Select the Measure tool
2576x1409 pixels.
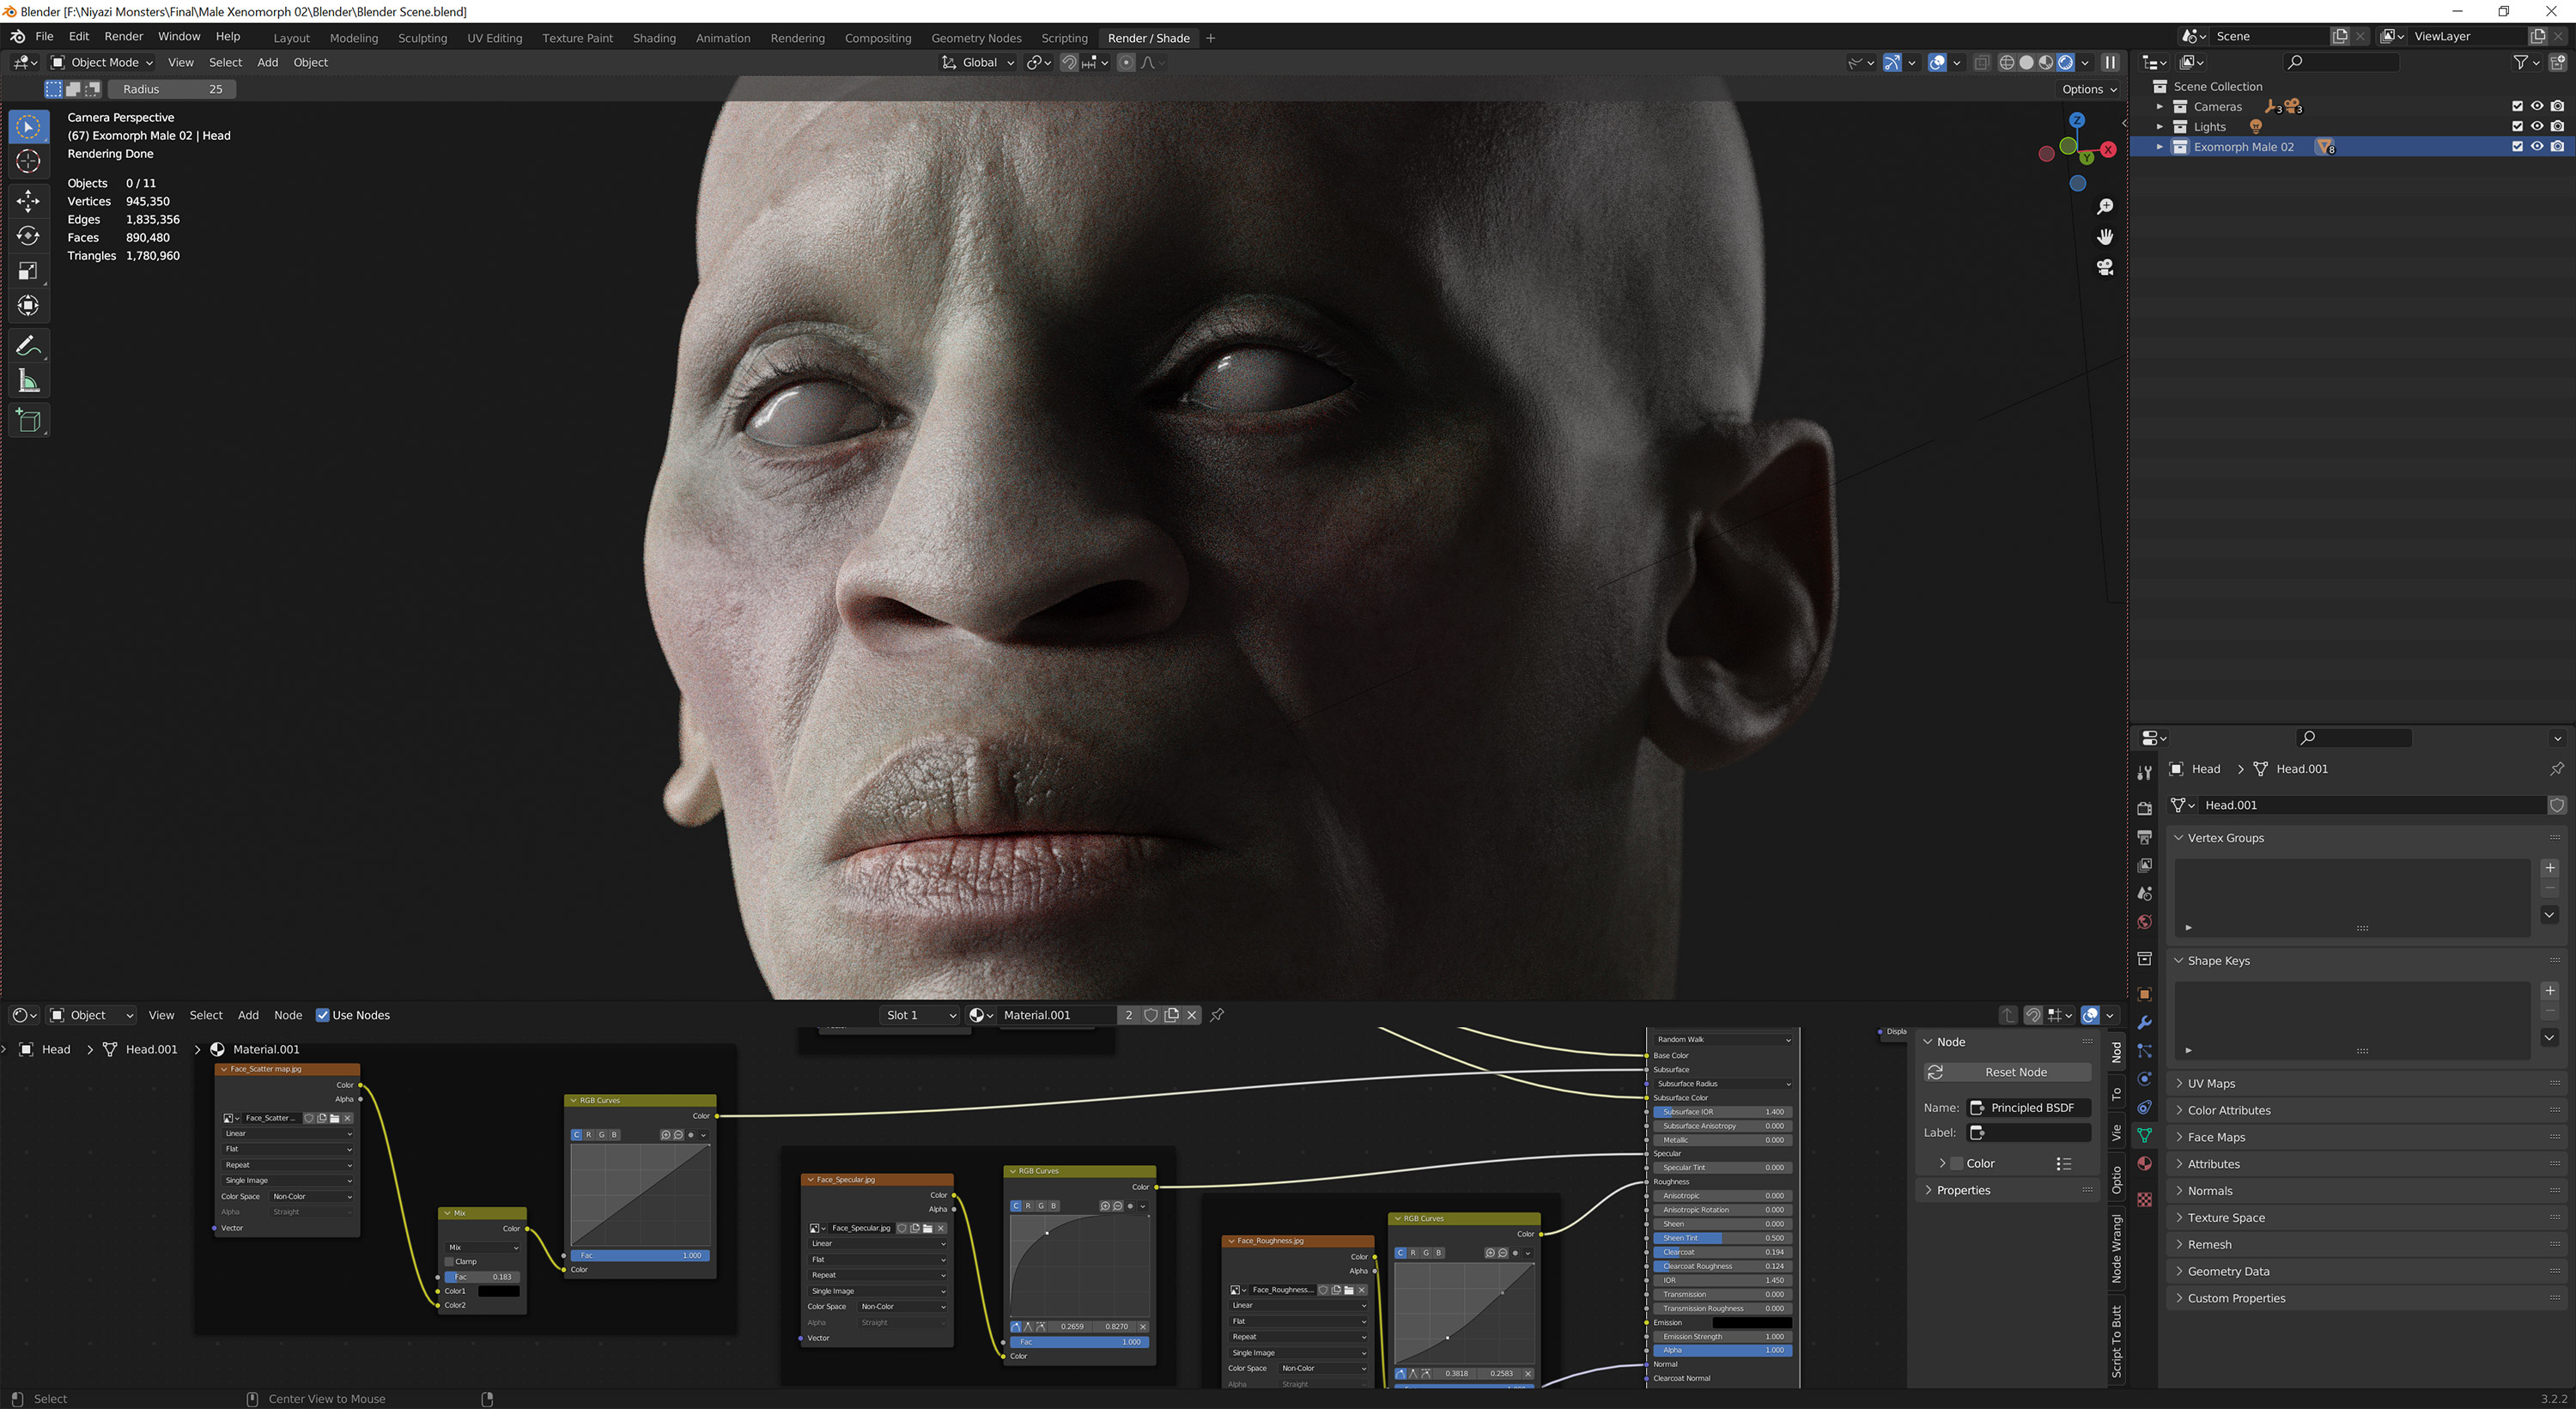tap(28, 381)
